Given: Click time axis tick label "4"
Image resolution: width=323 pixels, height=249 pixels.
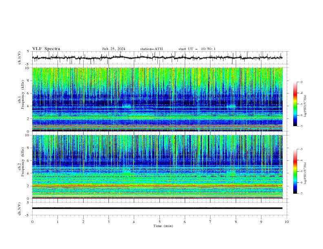Looking at the screenshot, I should [134, 222].
